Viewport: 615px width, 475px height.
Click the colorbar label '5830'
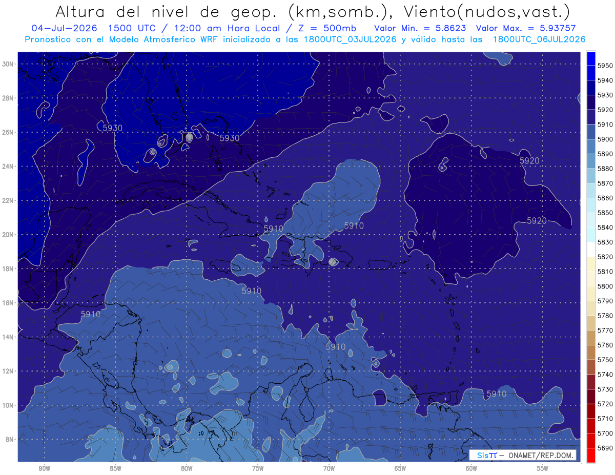click(x=605, y=242)
